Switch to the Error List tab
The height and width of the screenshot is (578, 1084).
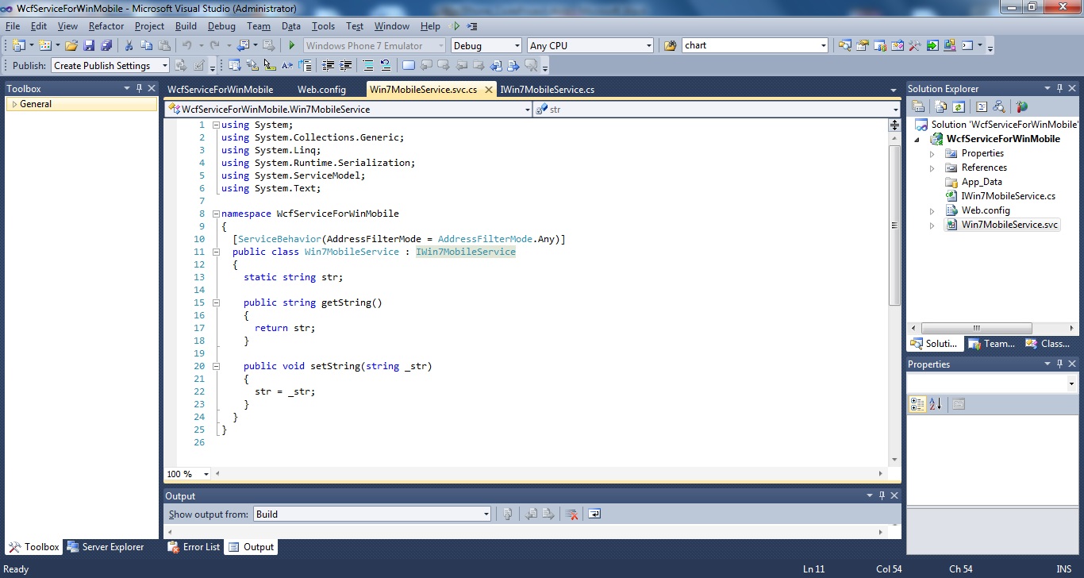pos(194,547)
